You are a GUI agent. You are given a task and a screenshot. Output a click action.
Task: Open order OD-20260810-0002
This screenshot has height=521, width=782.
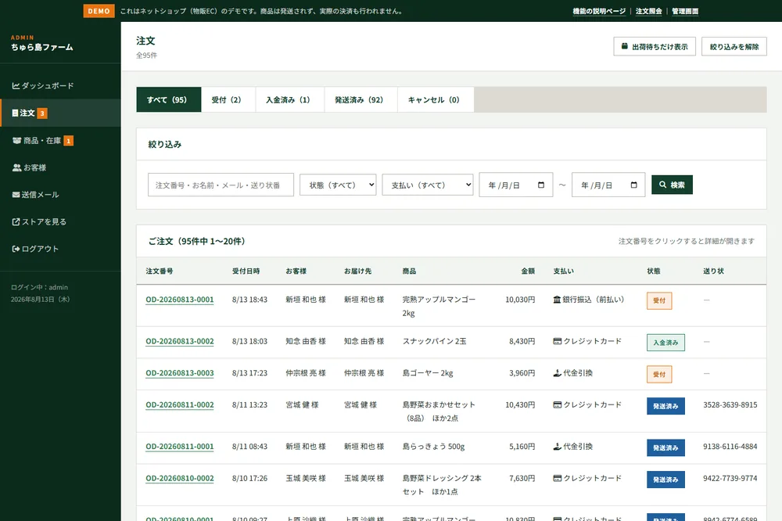tap(180, 478)
